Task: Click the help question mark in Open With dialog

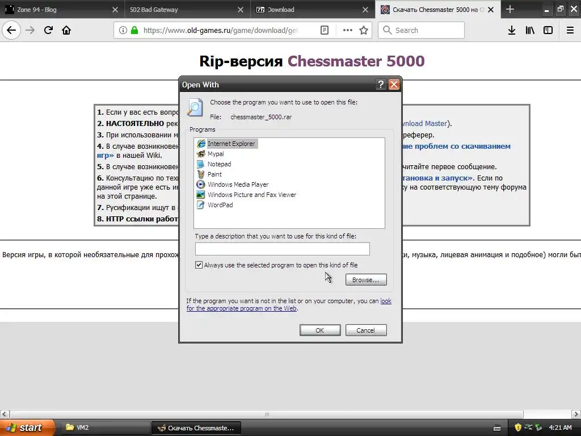Action: (x=381, y=85)
